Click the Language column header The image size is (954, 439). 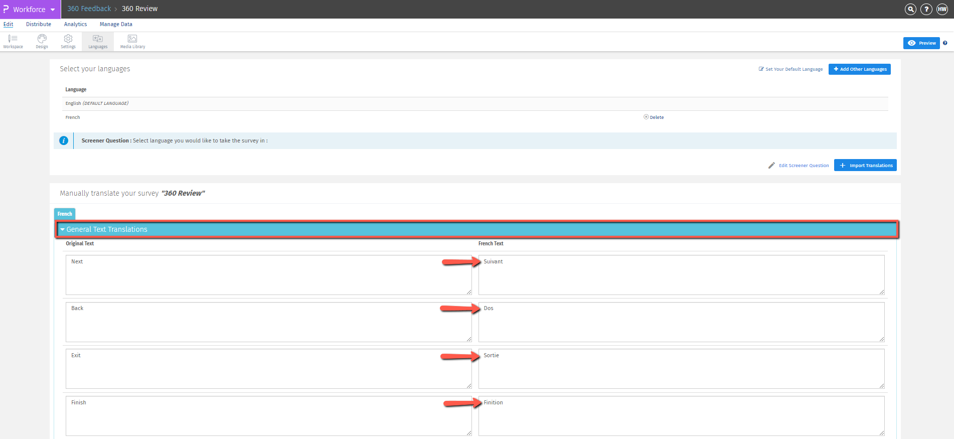76,89
